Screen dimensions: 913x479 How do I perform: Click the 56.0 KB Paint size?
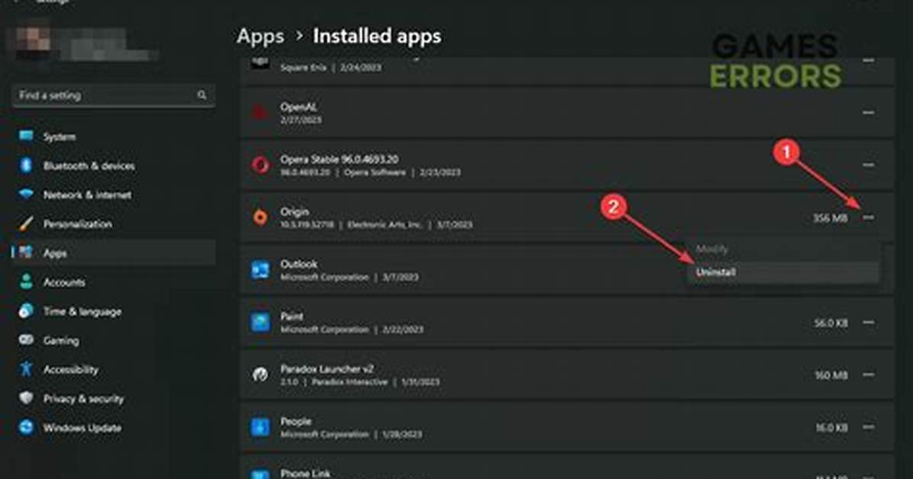click(831, 323)
